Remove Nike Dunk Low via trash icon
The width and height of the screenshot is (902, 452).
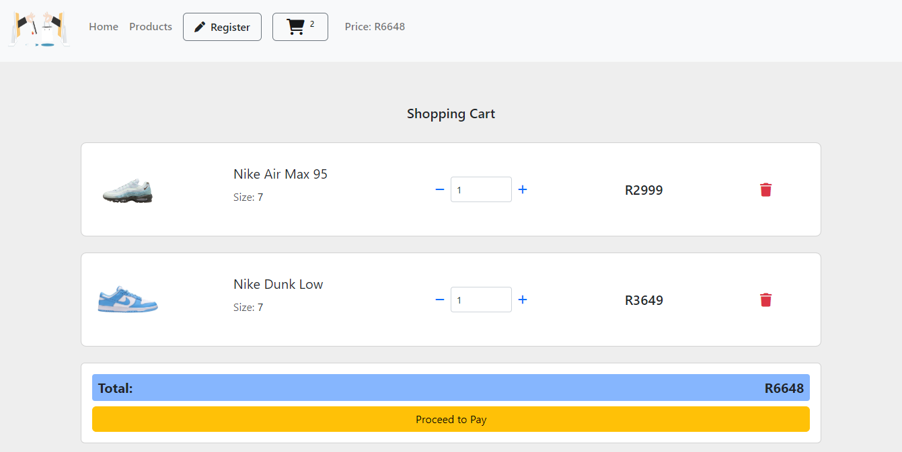[x=765, y=300]
